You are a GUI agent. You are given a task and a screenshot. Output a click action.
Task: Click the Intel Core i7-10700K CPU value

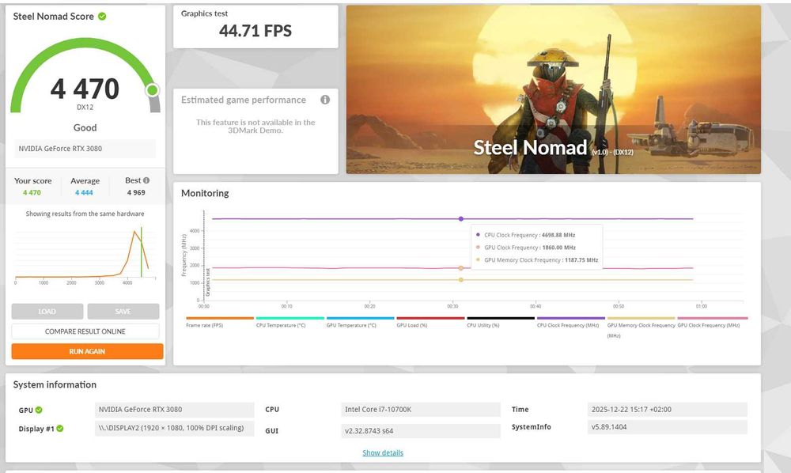[x=421, y=410]
